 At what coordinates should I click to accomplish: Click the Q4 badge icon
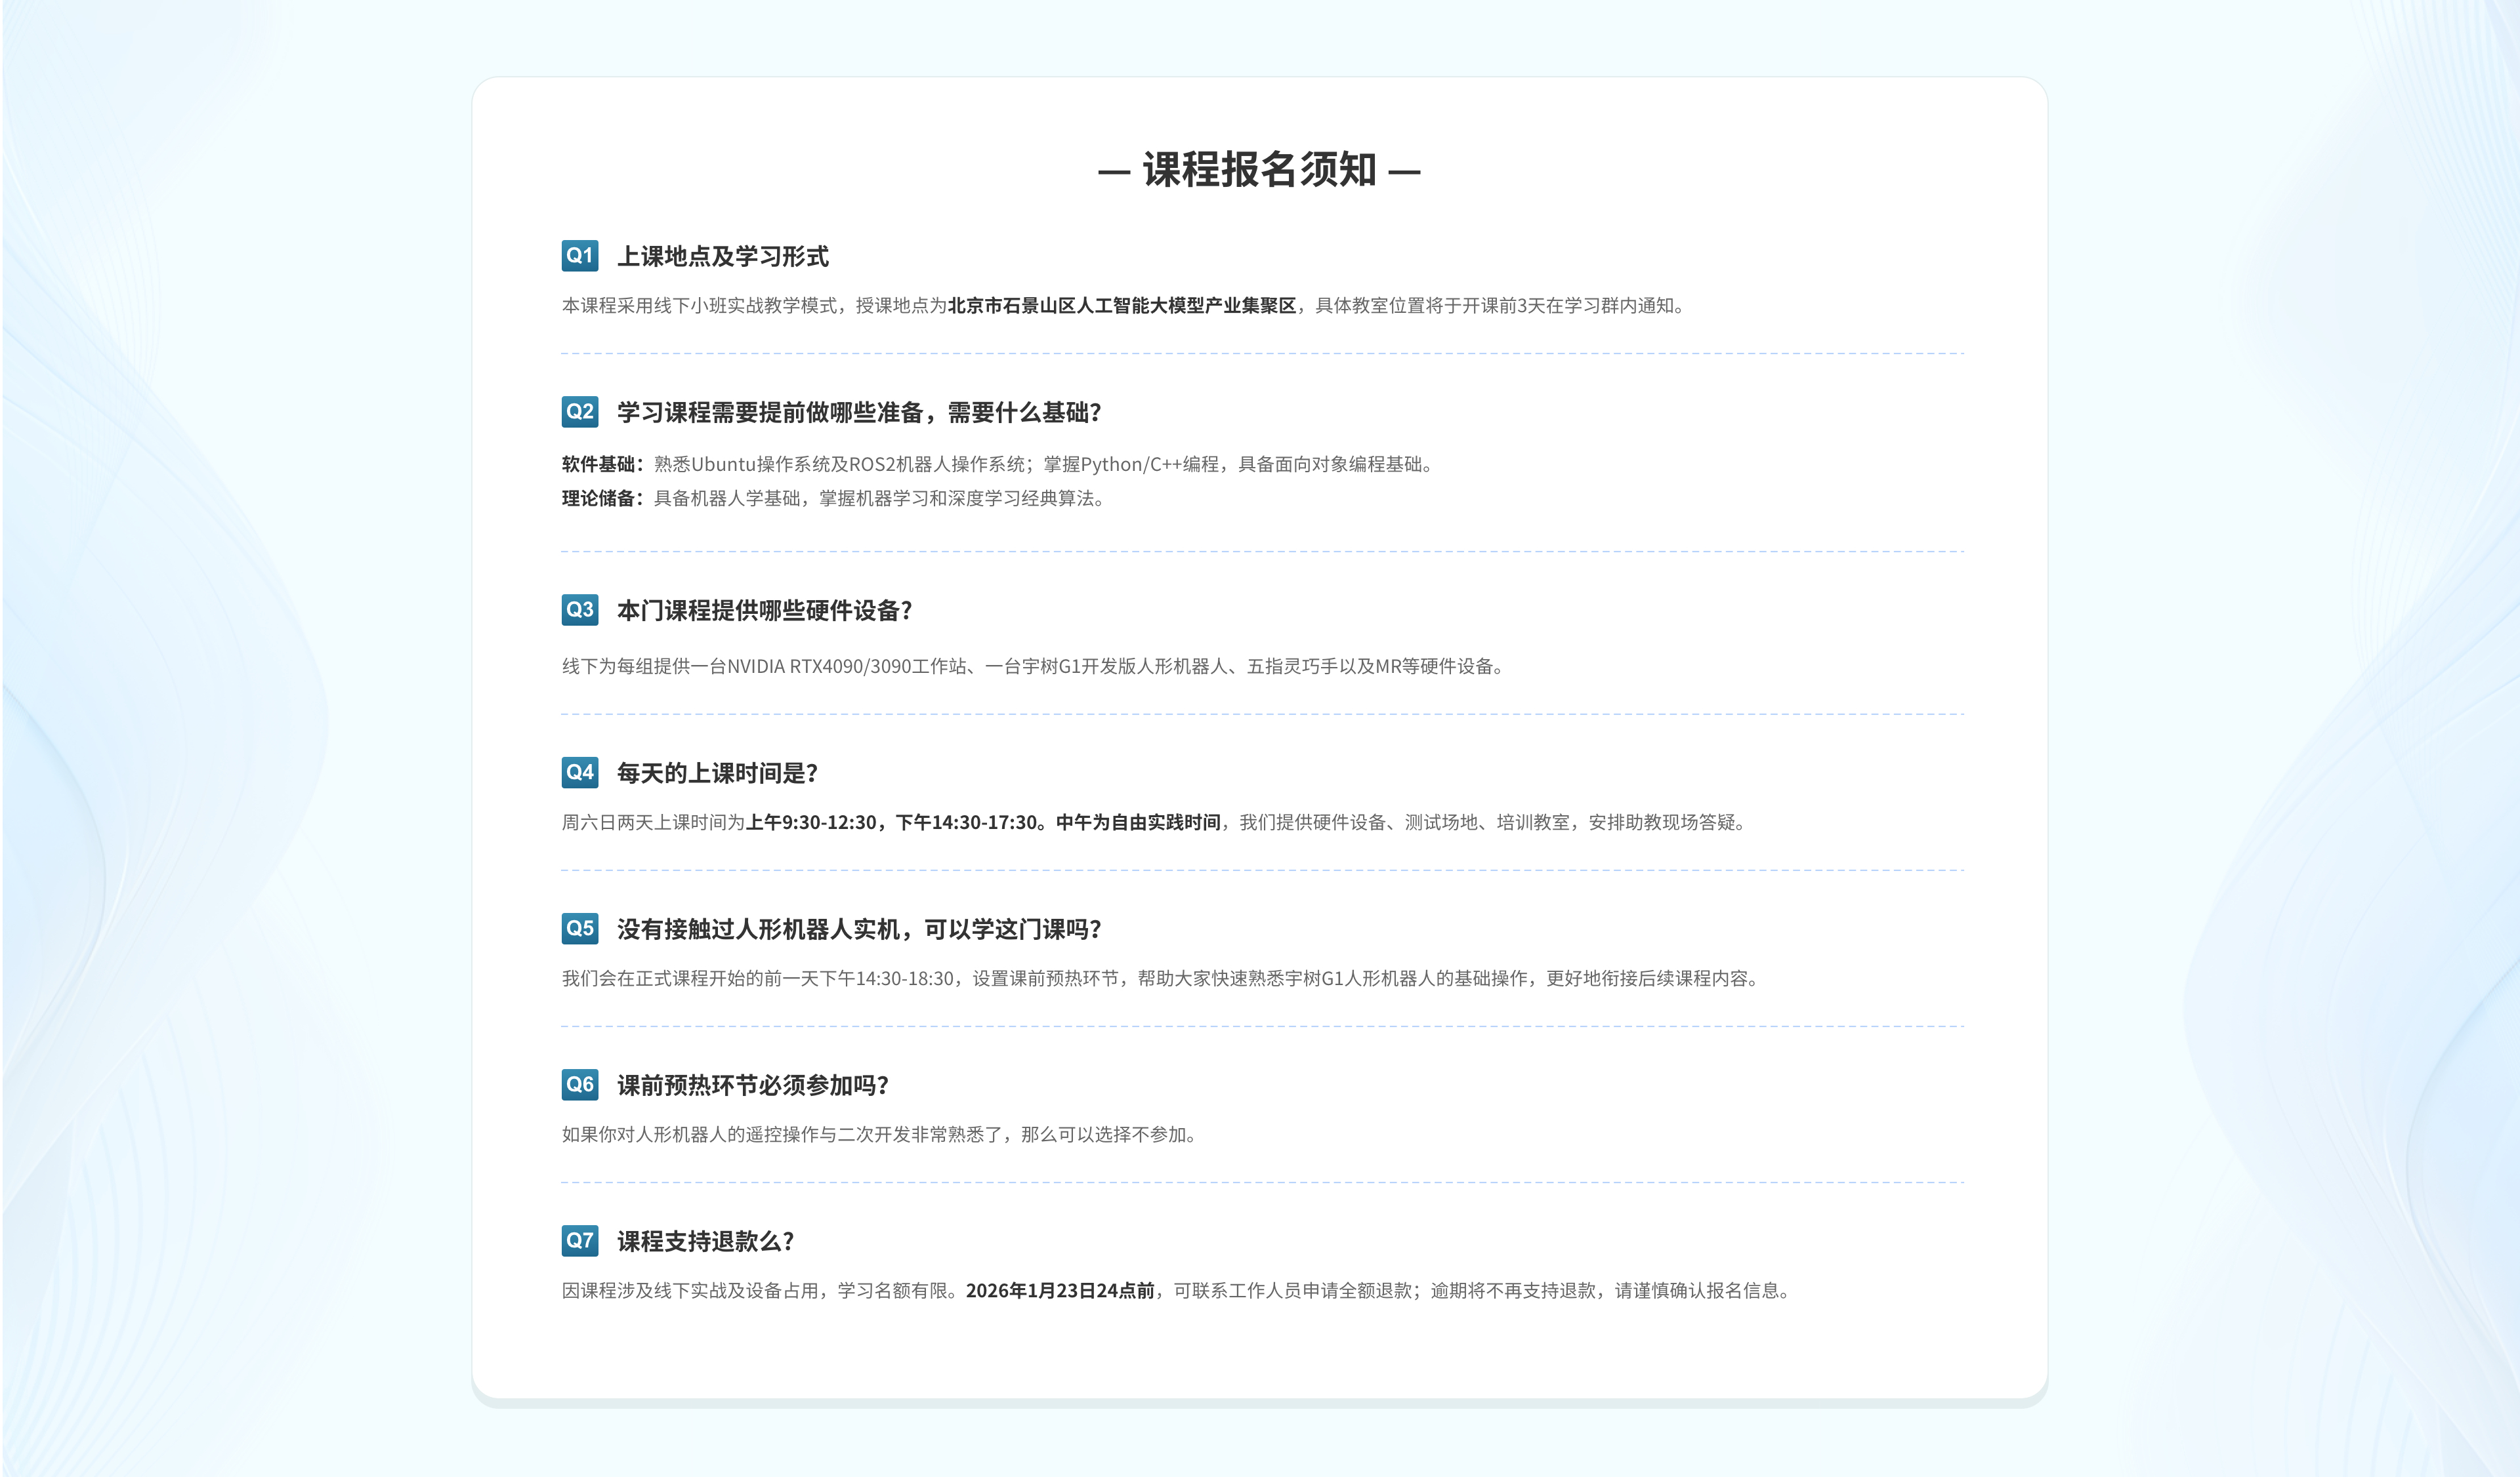(579, 773)
